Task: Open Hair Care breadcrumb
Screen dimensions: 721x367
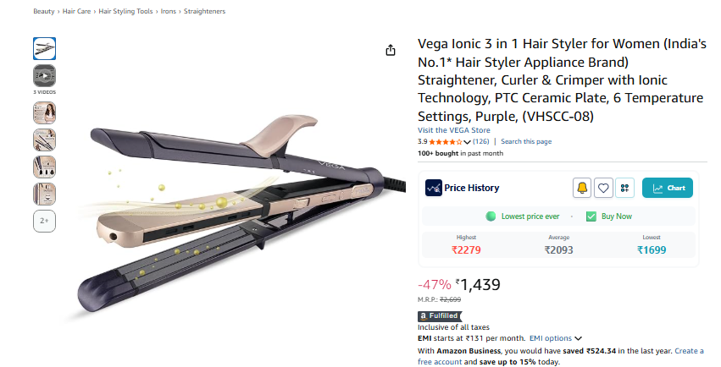Action: [76, 11]
